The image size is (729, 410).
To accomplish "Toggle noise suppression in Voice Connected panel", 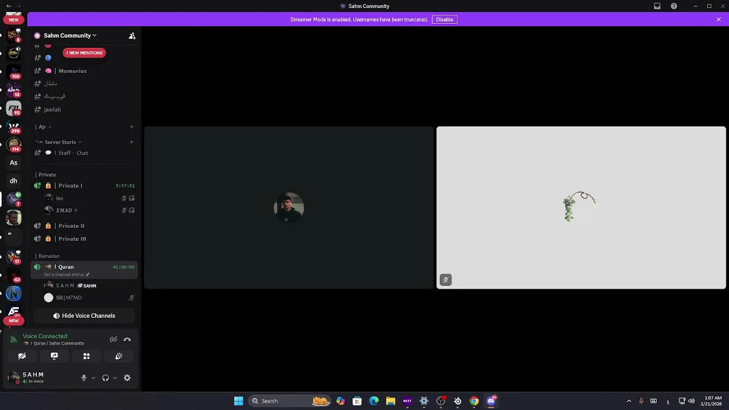I will coord(113,339).
